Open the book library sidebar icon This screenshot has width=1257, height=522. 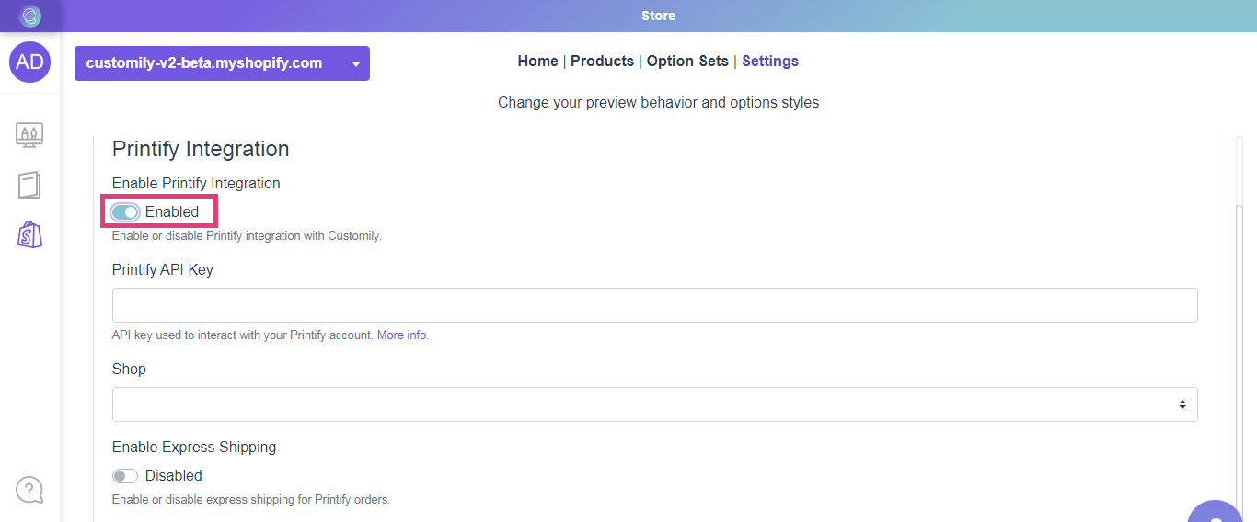pos(29,185)
